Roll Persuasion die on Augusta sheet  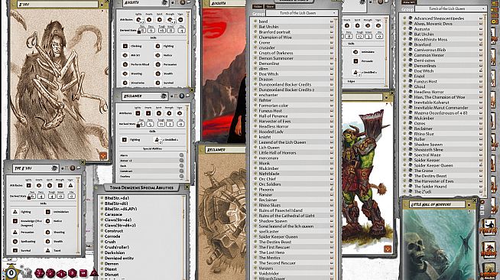point(157,64)
